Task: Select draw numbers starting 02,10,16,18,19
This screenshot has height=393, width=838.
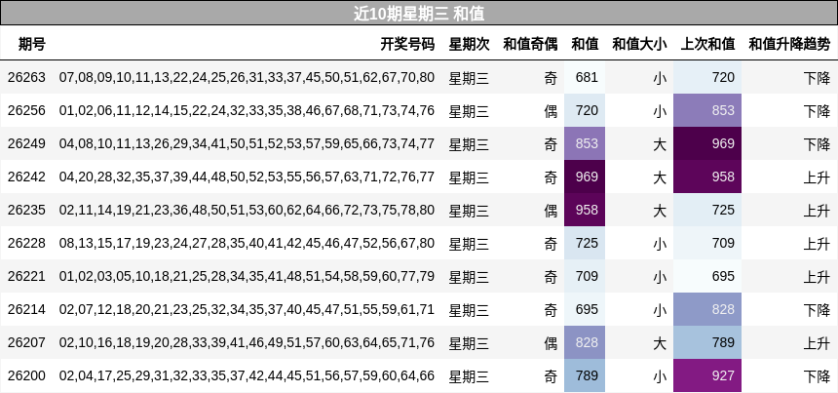Action: pyautogui.click(x=247, y=342)
